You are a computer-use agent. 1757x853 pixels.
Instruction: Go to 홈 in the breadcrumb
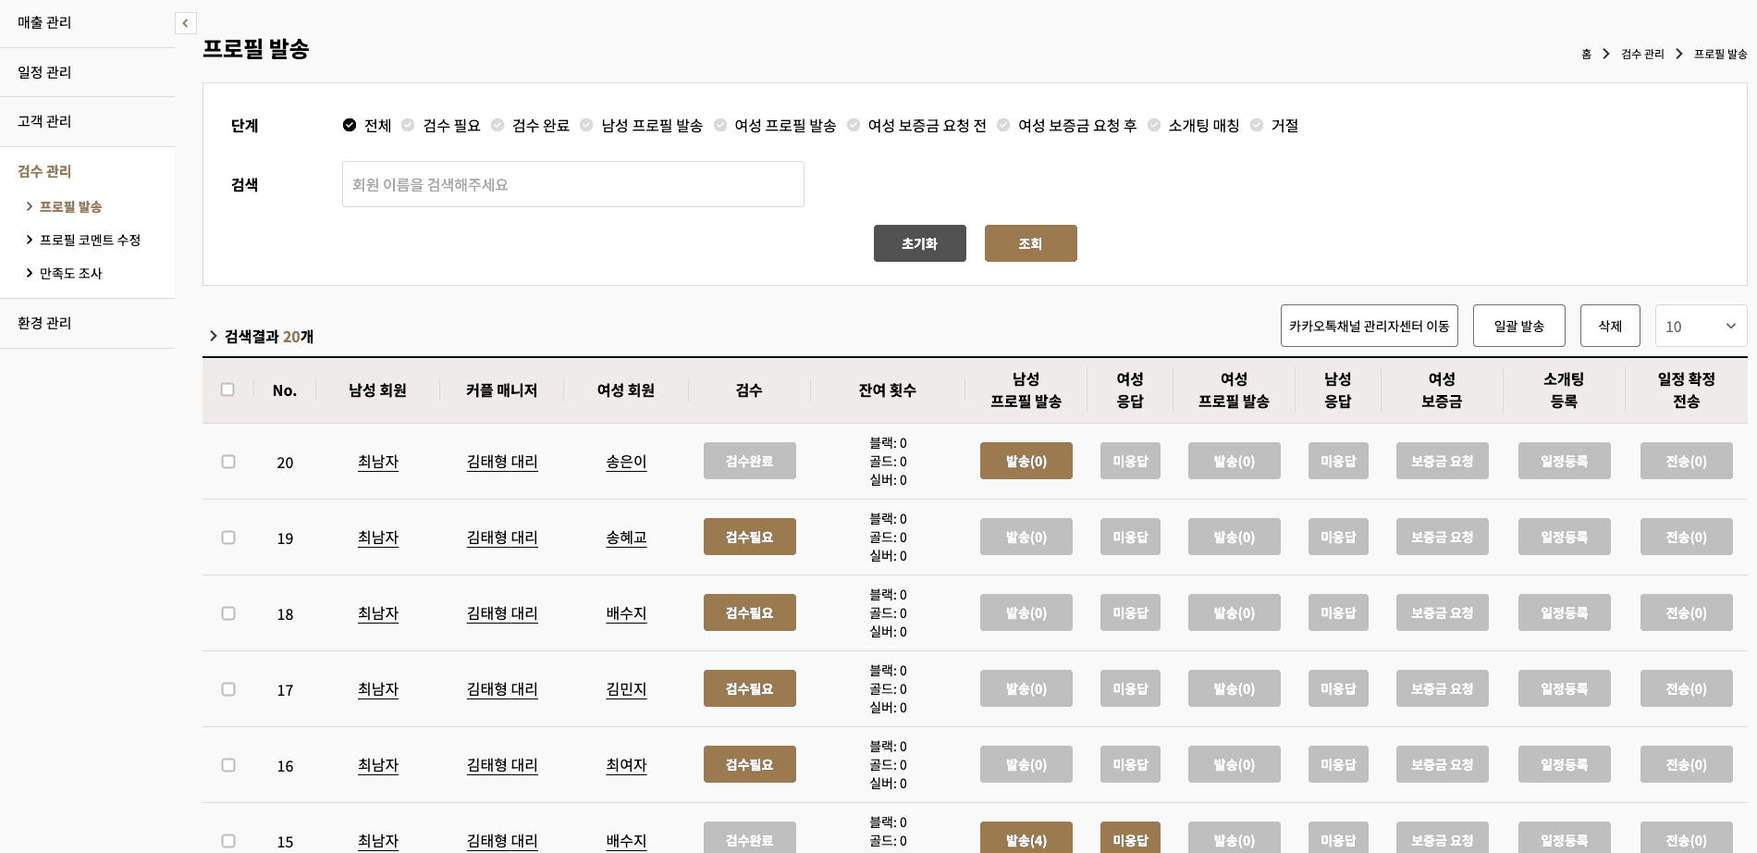[x=1586, y=54]
